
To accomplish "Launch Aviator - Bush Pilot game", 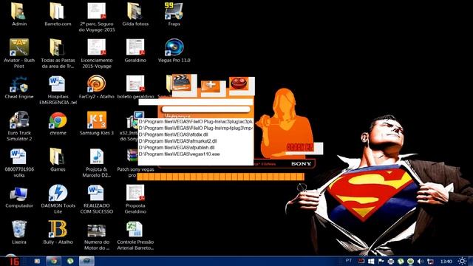I will pos(19,53).
